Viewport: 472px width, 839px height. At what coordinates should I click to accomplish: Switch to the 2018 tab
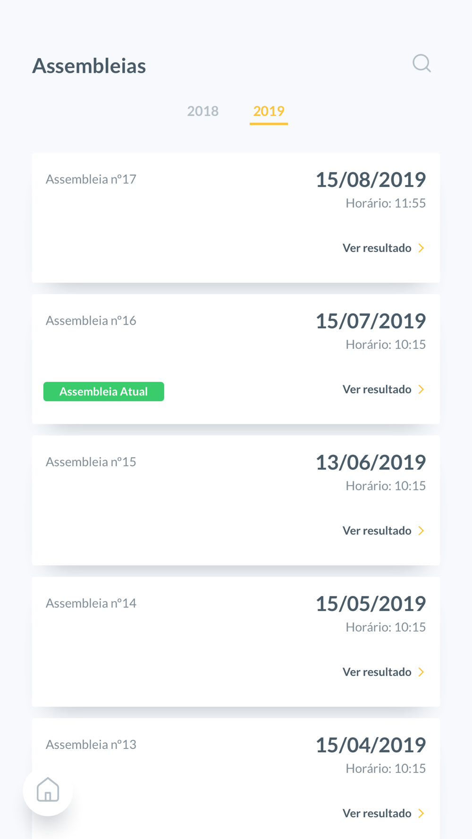coord(203,111)
